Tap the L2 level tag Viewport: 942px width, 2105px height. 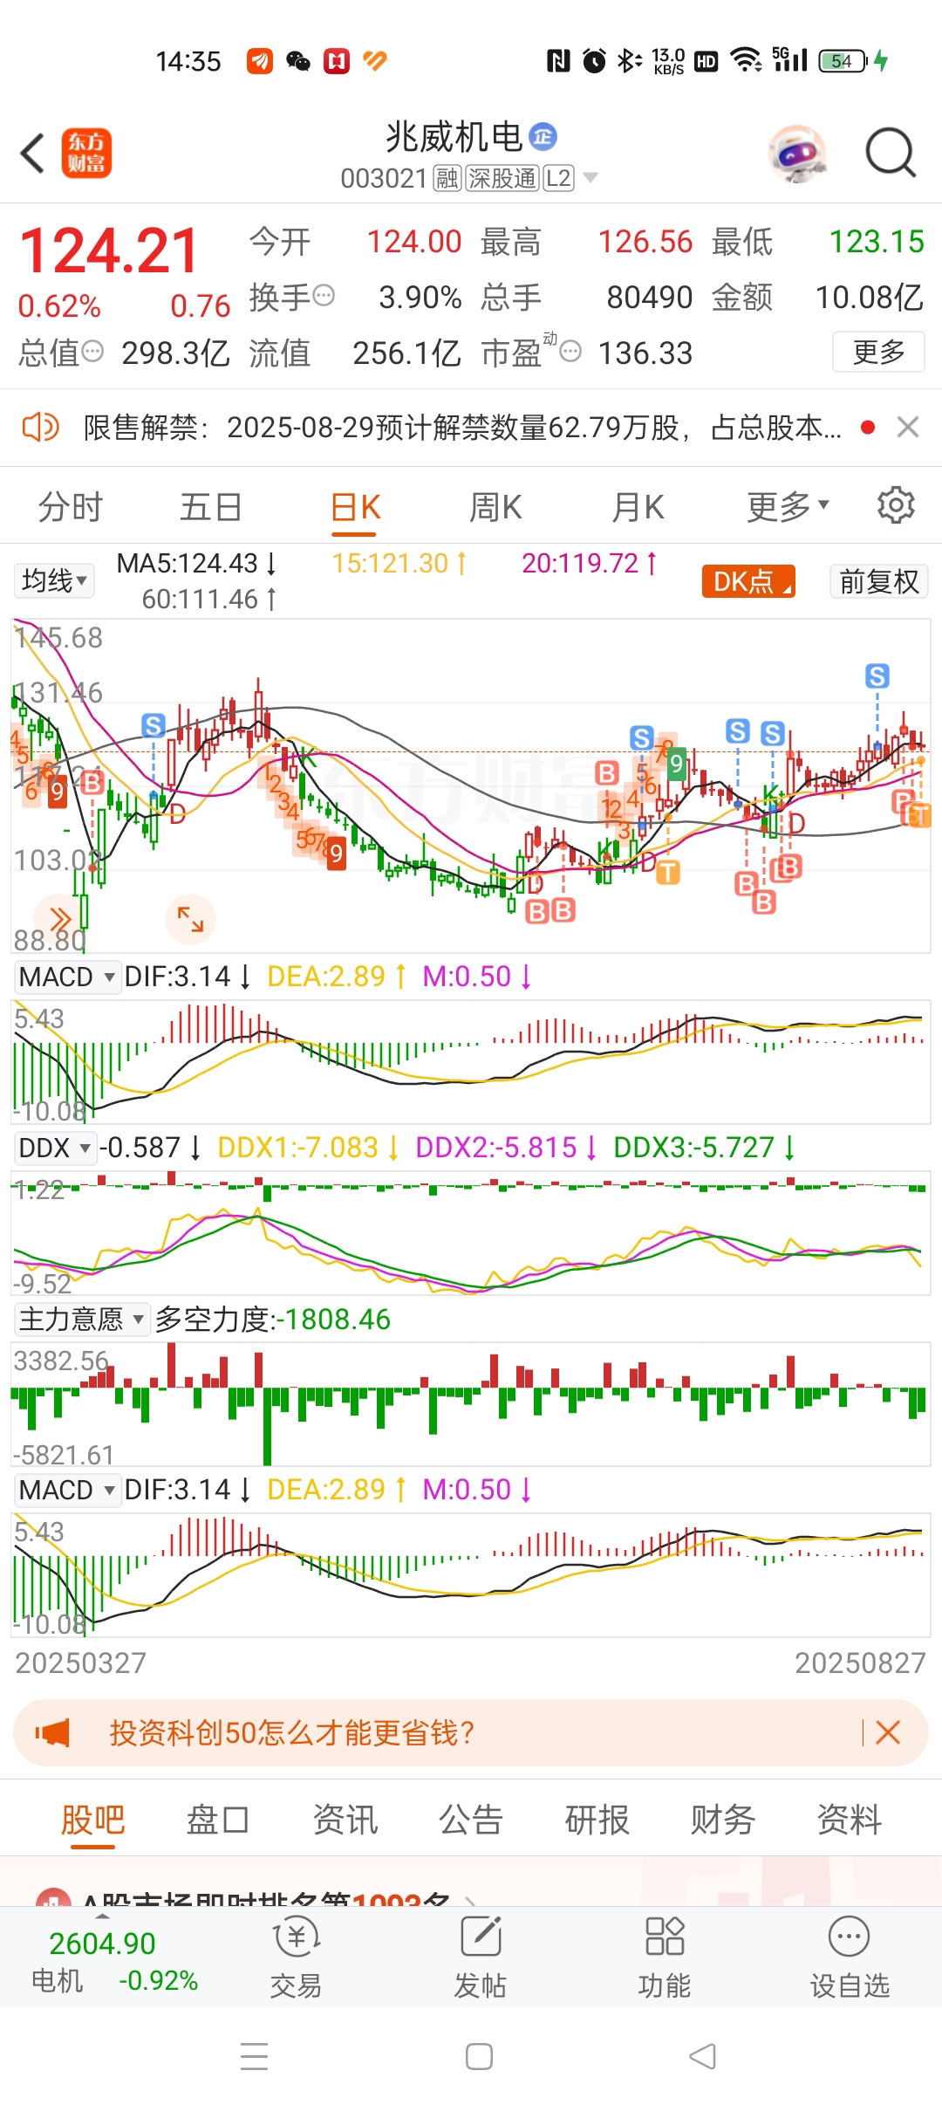(558, 178)
